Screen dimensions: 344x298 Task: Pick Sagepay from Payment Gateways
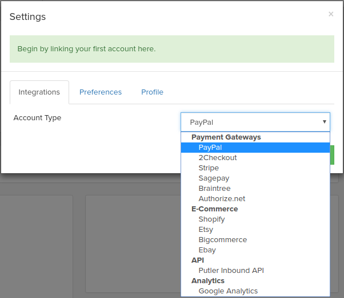[x=255, y=178]
